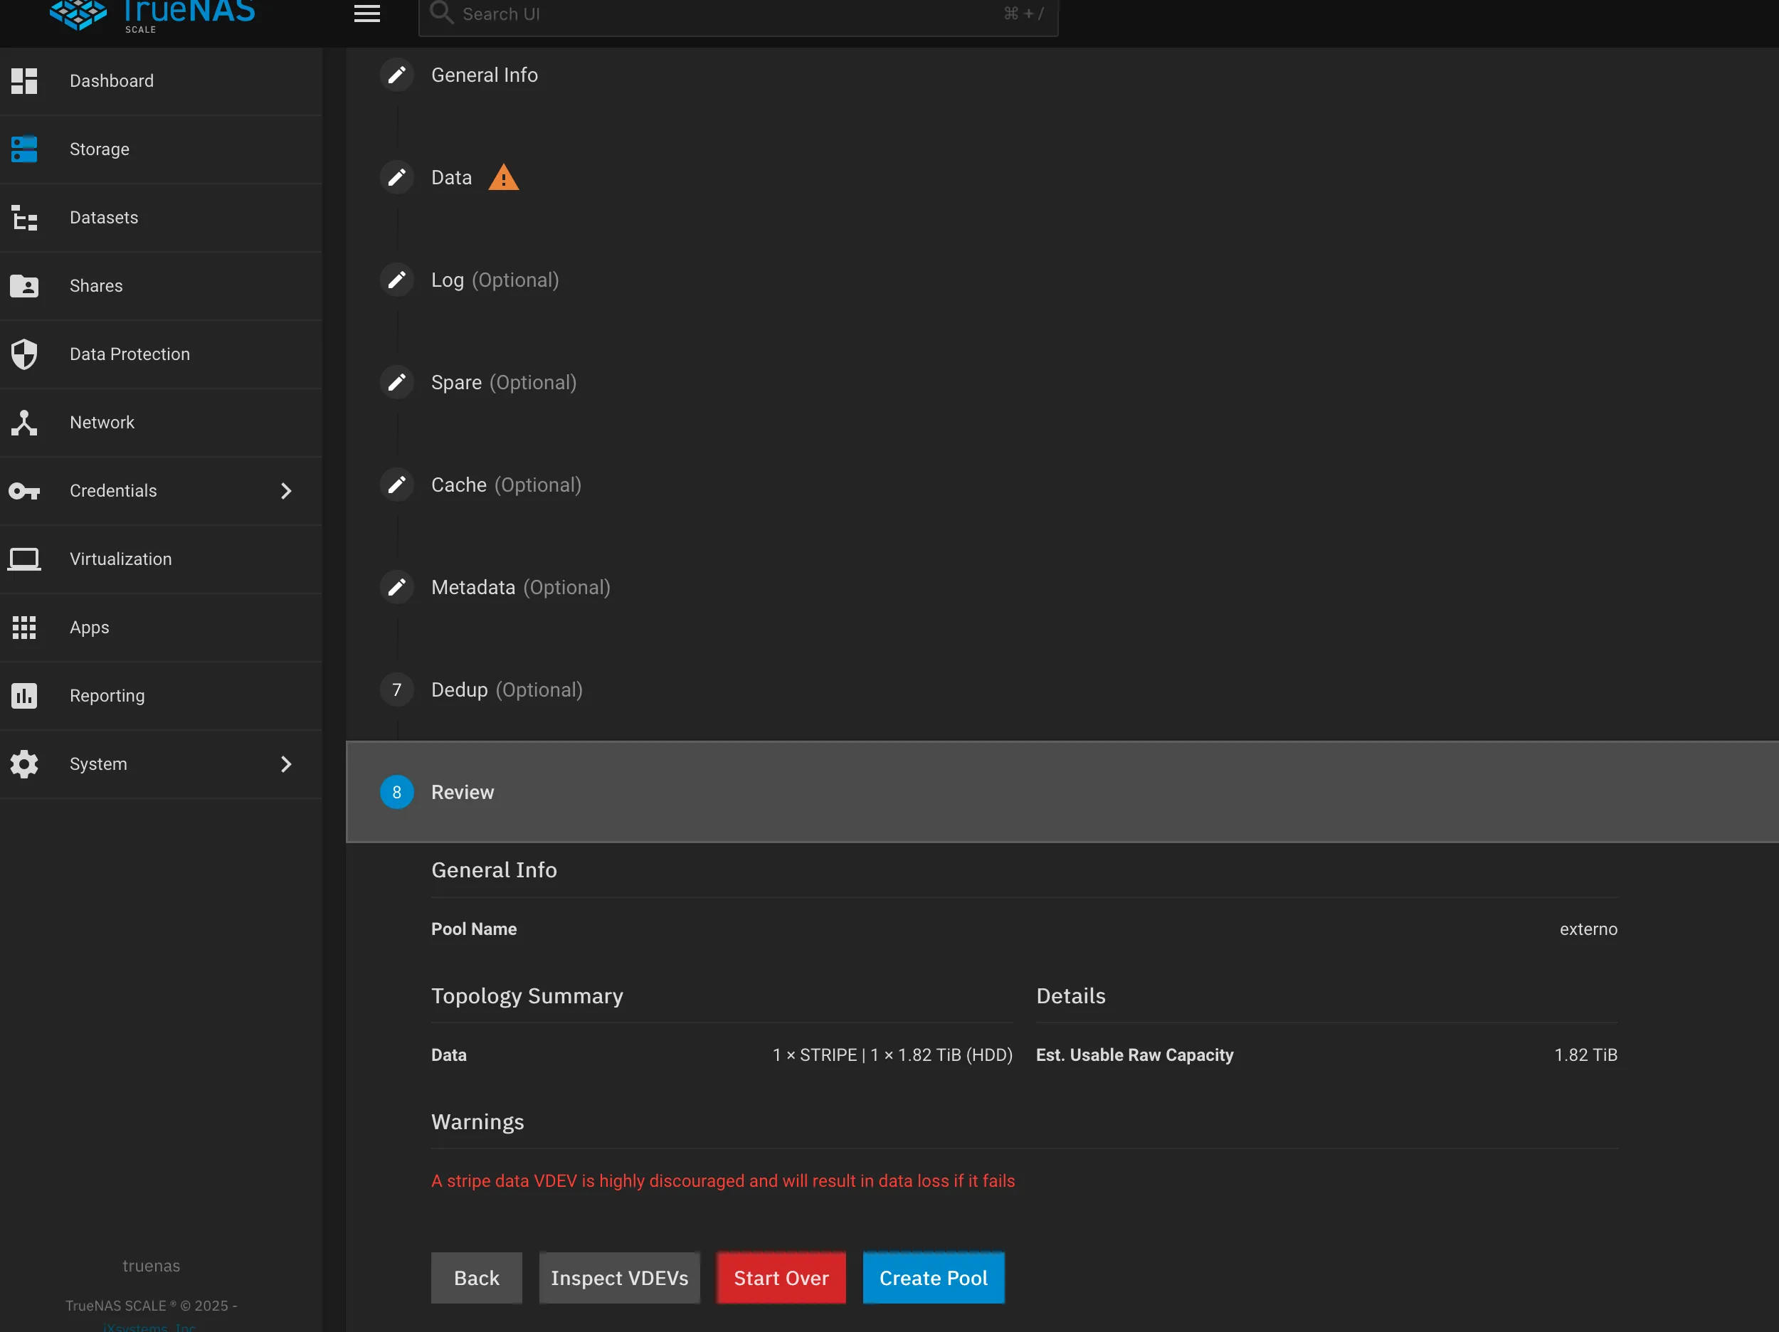Expand the System submenu chevron
1779x1332 pixels.
point(286,764)
